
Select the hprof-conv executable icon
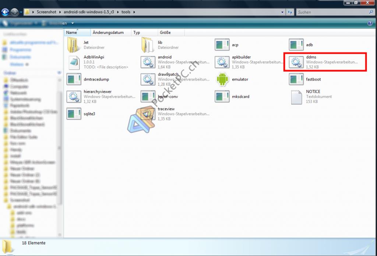point(148,97)
